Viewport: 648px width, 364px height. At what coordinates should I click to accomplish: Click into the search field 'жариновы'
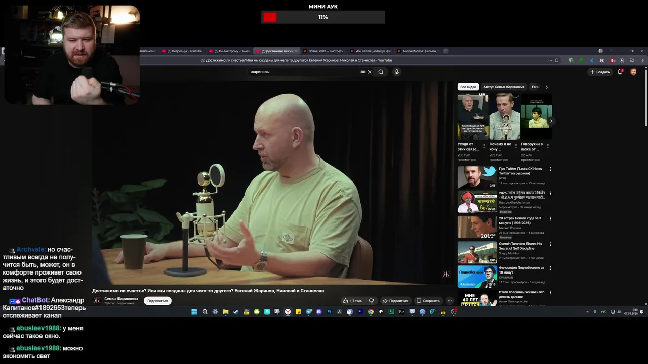[x=304, y=72]
